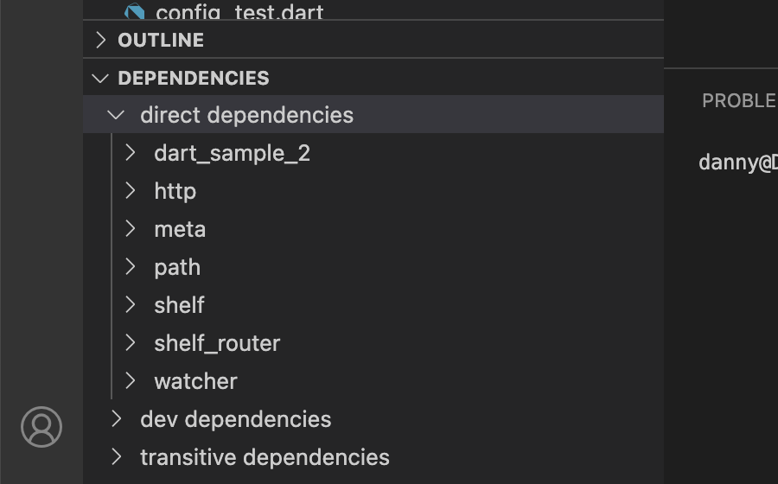Click the OUTLINE section header label
The height and width of the screenshot is (484, 778).
pyautogui.click(x=161, y=40)
